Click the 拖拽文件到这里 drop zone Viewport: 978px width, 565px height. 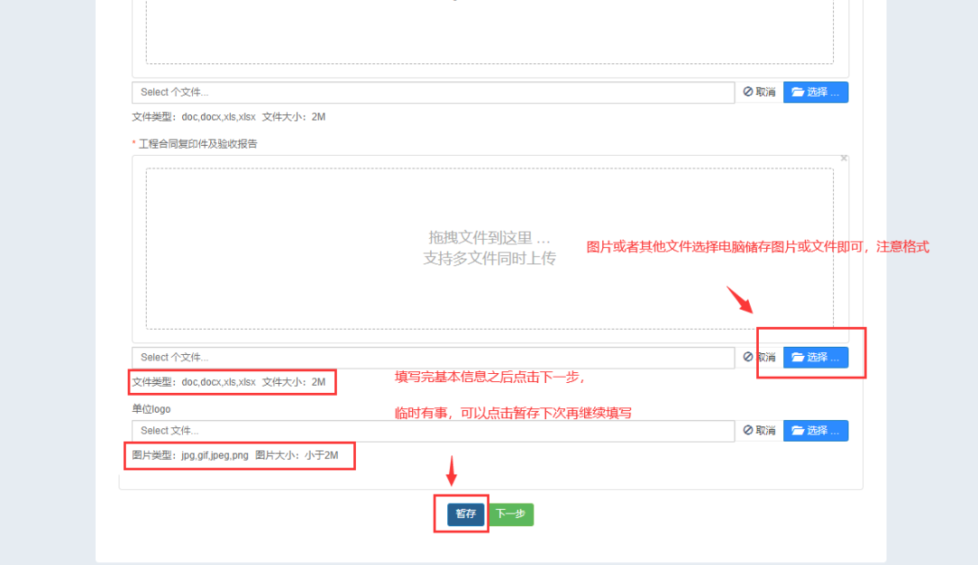click(x=489, y=248)
